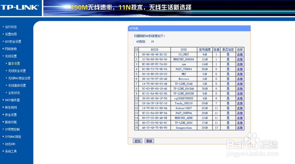Click channel 7 cell
295x164 pixels.
pos(216,103)
